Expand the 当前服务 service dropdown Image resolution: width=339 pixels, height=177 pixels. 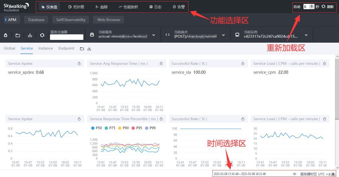153,35
